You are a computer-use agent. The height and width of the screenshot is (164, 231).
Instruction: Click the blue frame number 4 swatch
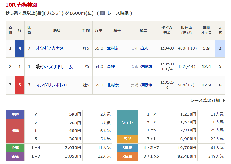20,48
